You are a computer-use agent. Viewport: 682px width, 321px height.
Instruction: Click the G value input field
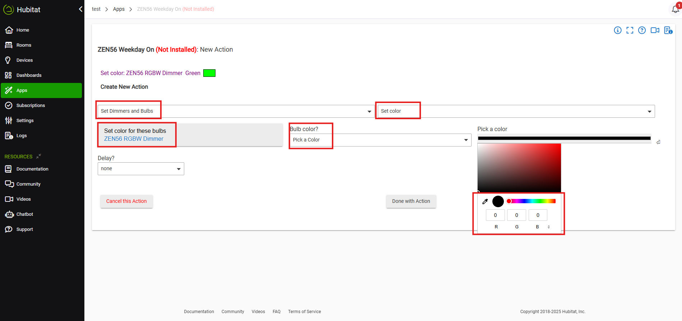click(x=517, y=215)
